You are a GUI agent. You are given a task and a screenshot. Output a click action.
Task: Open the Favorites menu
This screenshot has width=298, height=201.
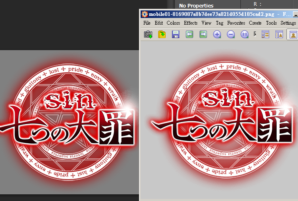(x=236, y=23)
